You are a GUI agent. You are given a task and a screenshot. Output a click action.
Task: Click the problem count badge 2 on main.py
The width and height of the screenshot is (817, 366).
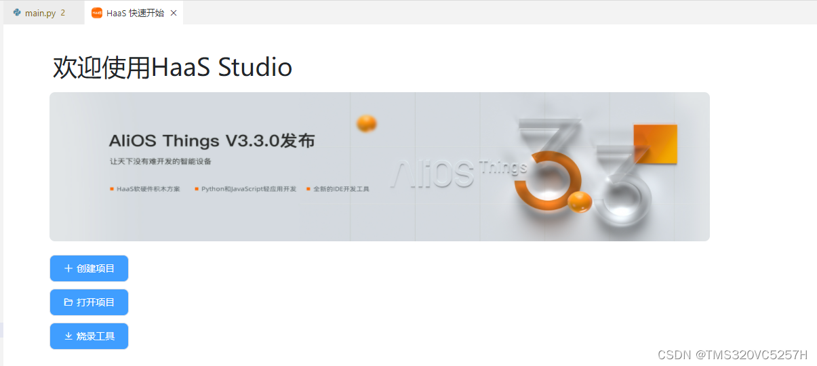click(62, 13)
